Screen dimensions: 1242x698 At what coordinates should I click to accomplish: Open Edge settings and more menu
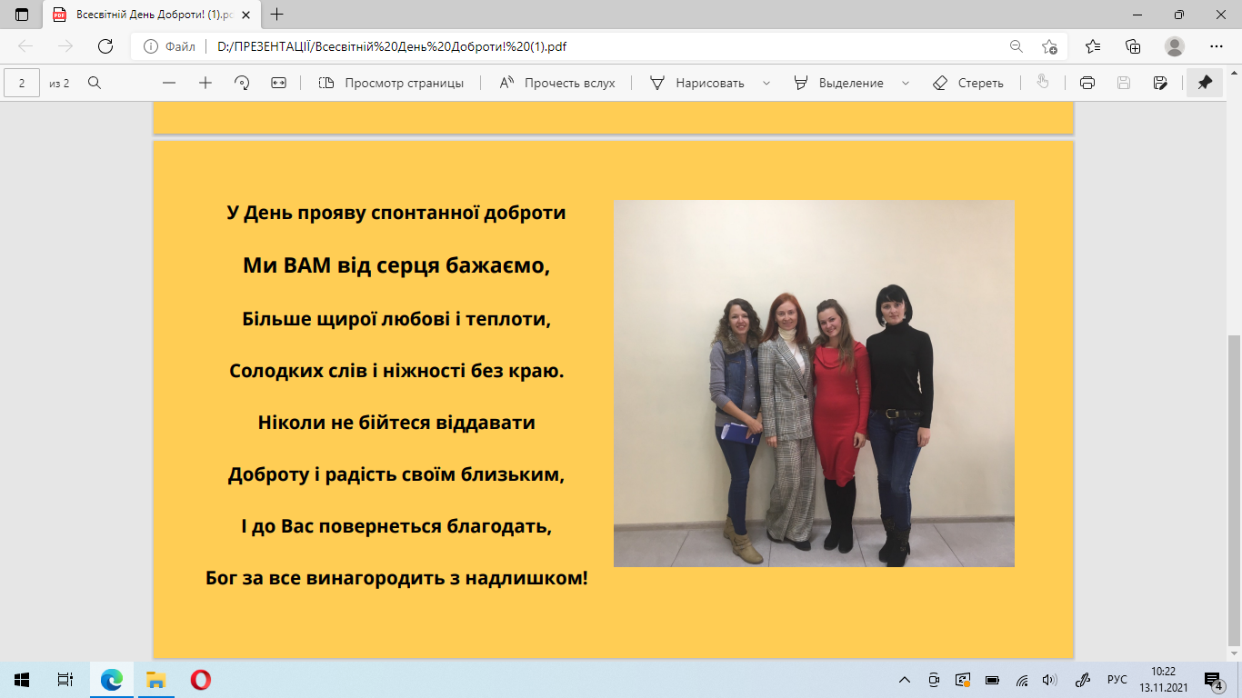1217,46
